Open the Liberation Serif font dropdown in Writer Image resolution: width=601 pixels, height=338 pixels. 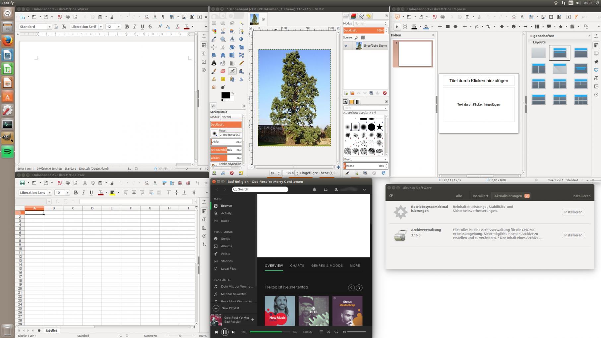pos(100,27)
